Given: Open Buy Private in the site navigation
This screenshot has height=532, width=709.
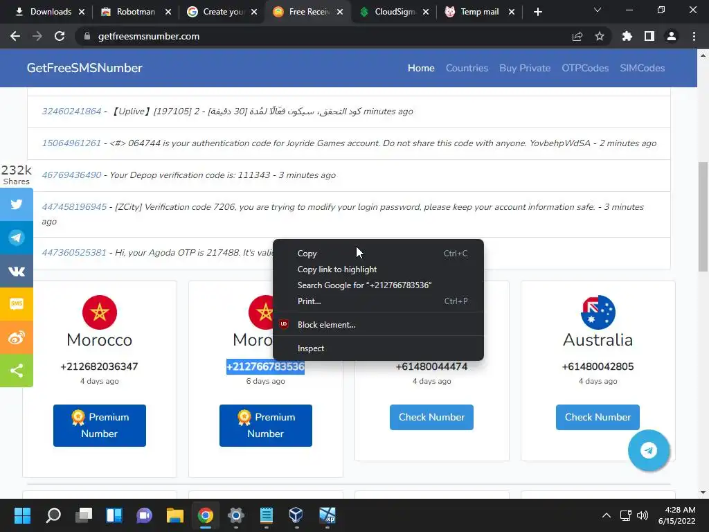Looking at the screenshot, I should (525, 68).
